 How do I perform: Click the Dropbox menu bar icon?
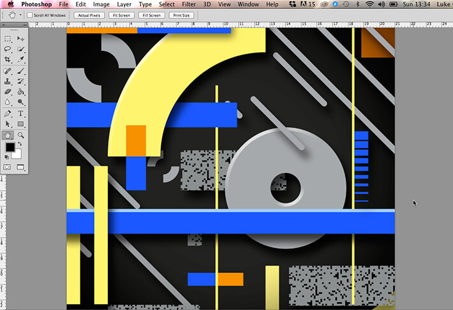tap(292, 4)
